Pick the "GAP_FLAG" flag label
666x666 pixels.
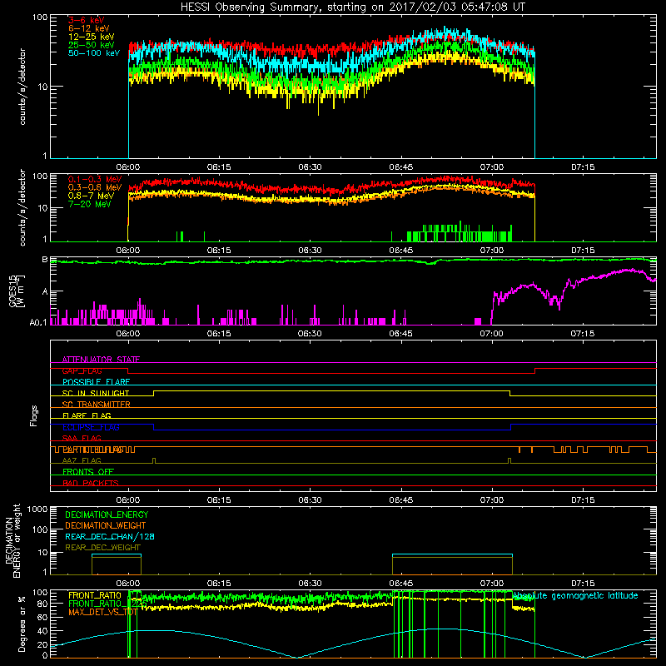pyautogui.click(x=82, y=370)
